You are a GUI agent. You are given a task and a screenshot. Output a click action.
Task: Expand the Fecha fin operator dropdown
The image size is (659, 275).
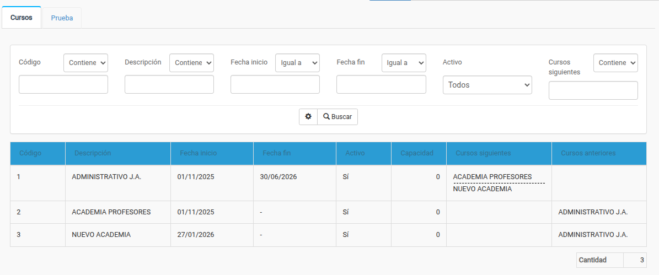coord(404,63)
